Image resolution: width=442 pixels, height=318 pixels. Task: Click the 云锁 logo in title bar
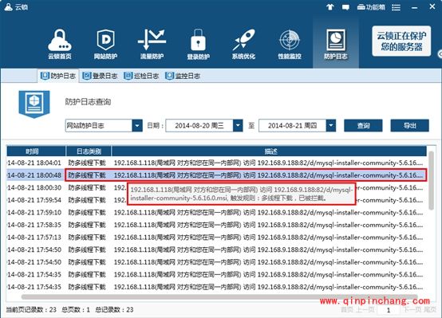(x=16, y=6)
